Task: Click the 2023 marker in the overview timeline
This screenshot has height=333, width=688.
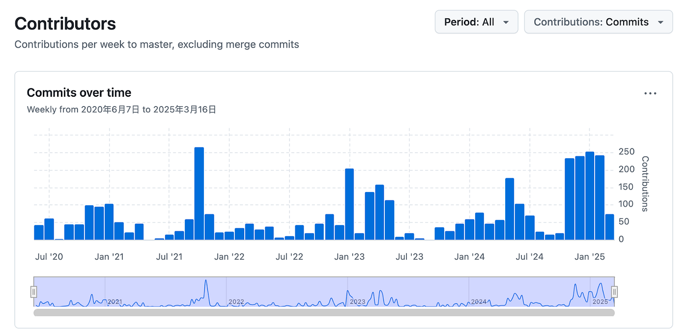Action: coord(357,302)
